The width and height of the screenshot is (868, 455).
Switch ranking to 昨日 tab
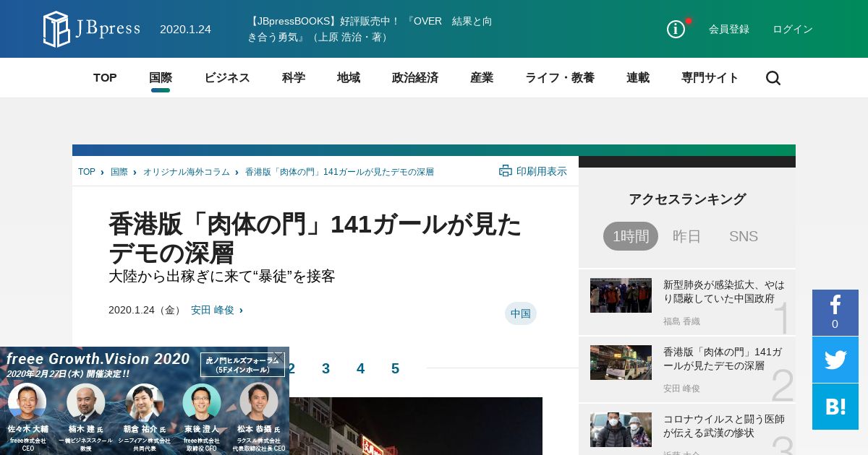tap(687, 236)
